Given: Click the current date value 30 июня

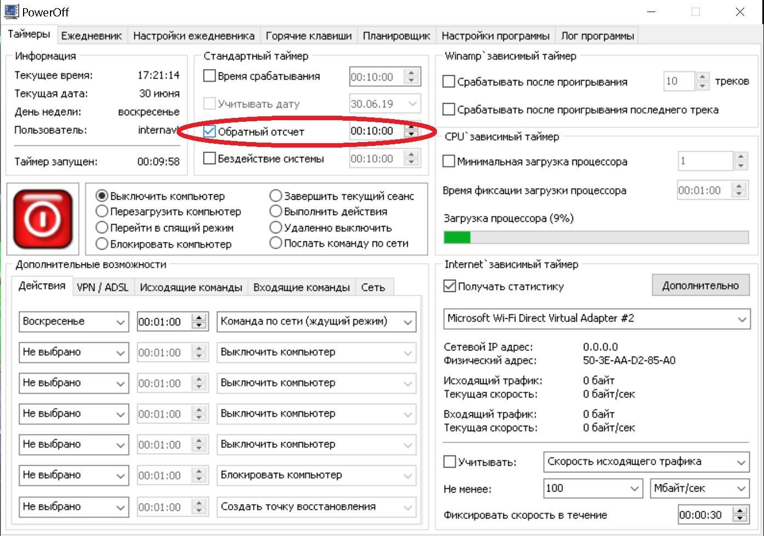Looking at the screenshot, I should [159, 93].
